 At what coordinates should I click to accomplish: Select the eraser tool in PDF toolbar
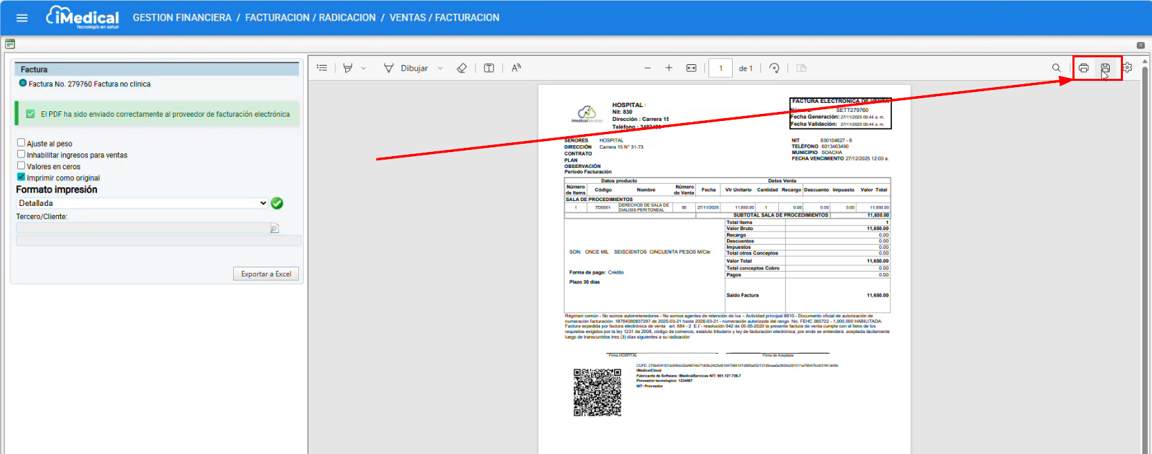click(461, 68)
